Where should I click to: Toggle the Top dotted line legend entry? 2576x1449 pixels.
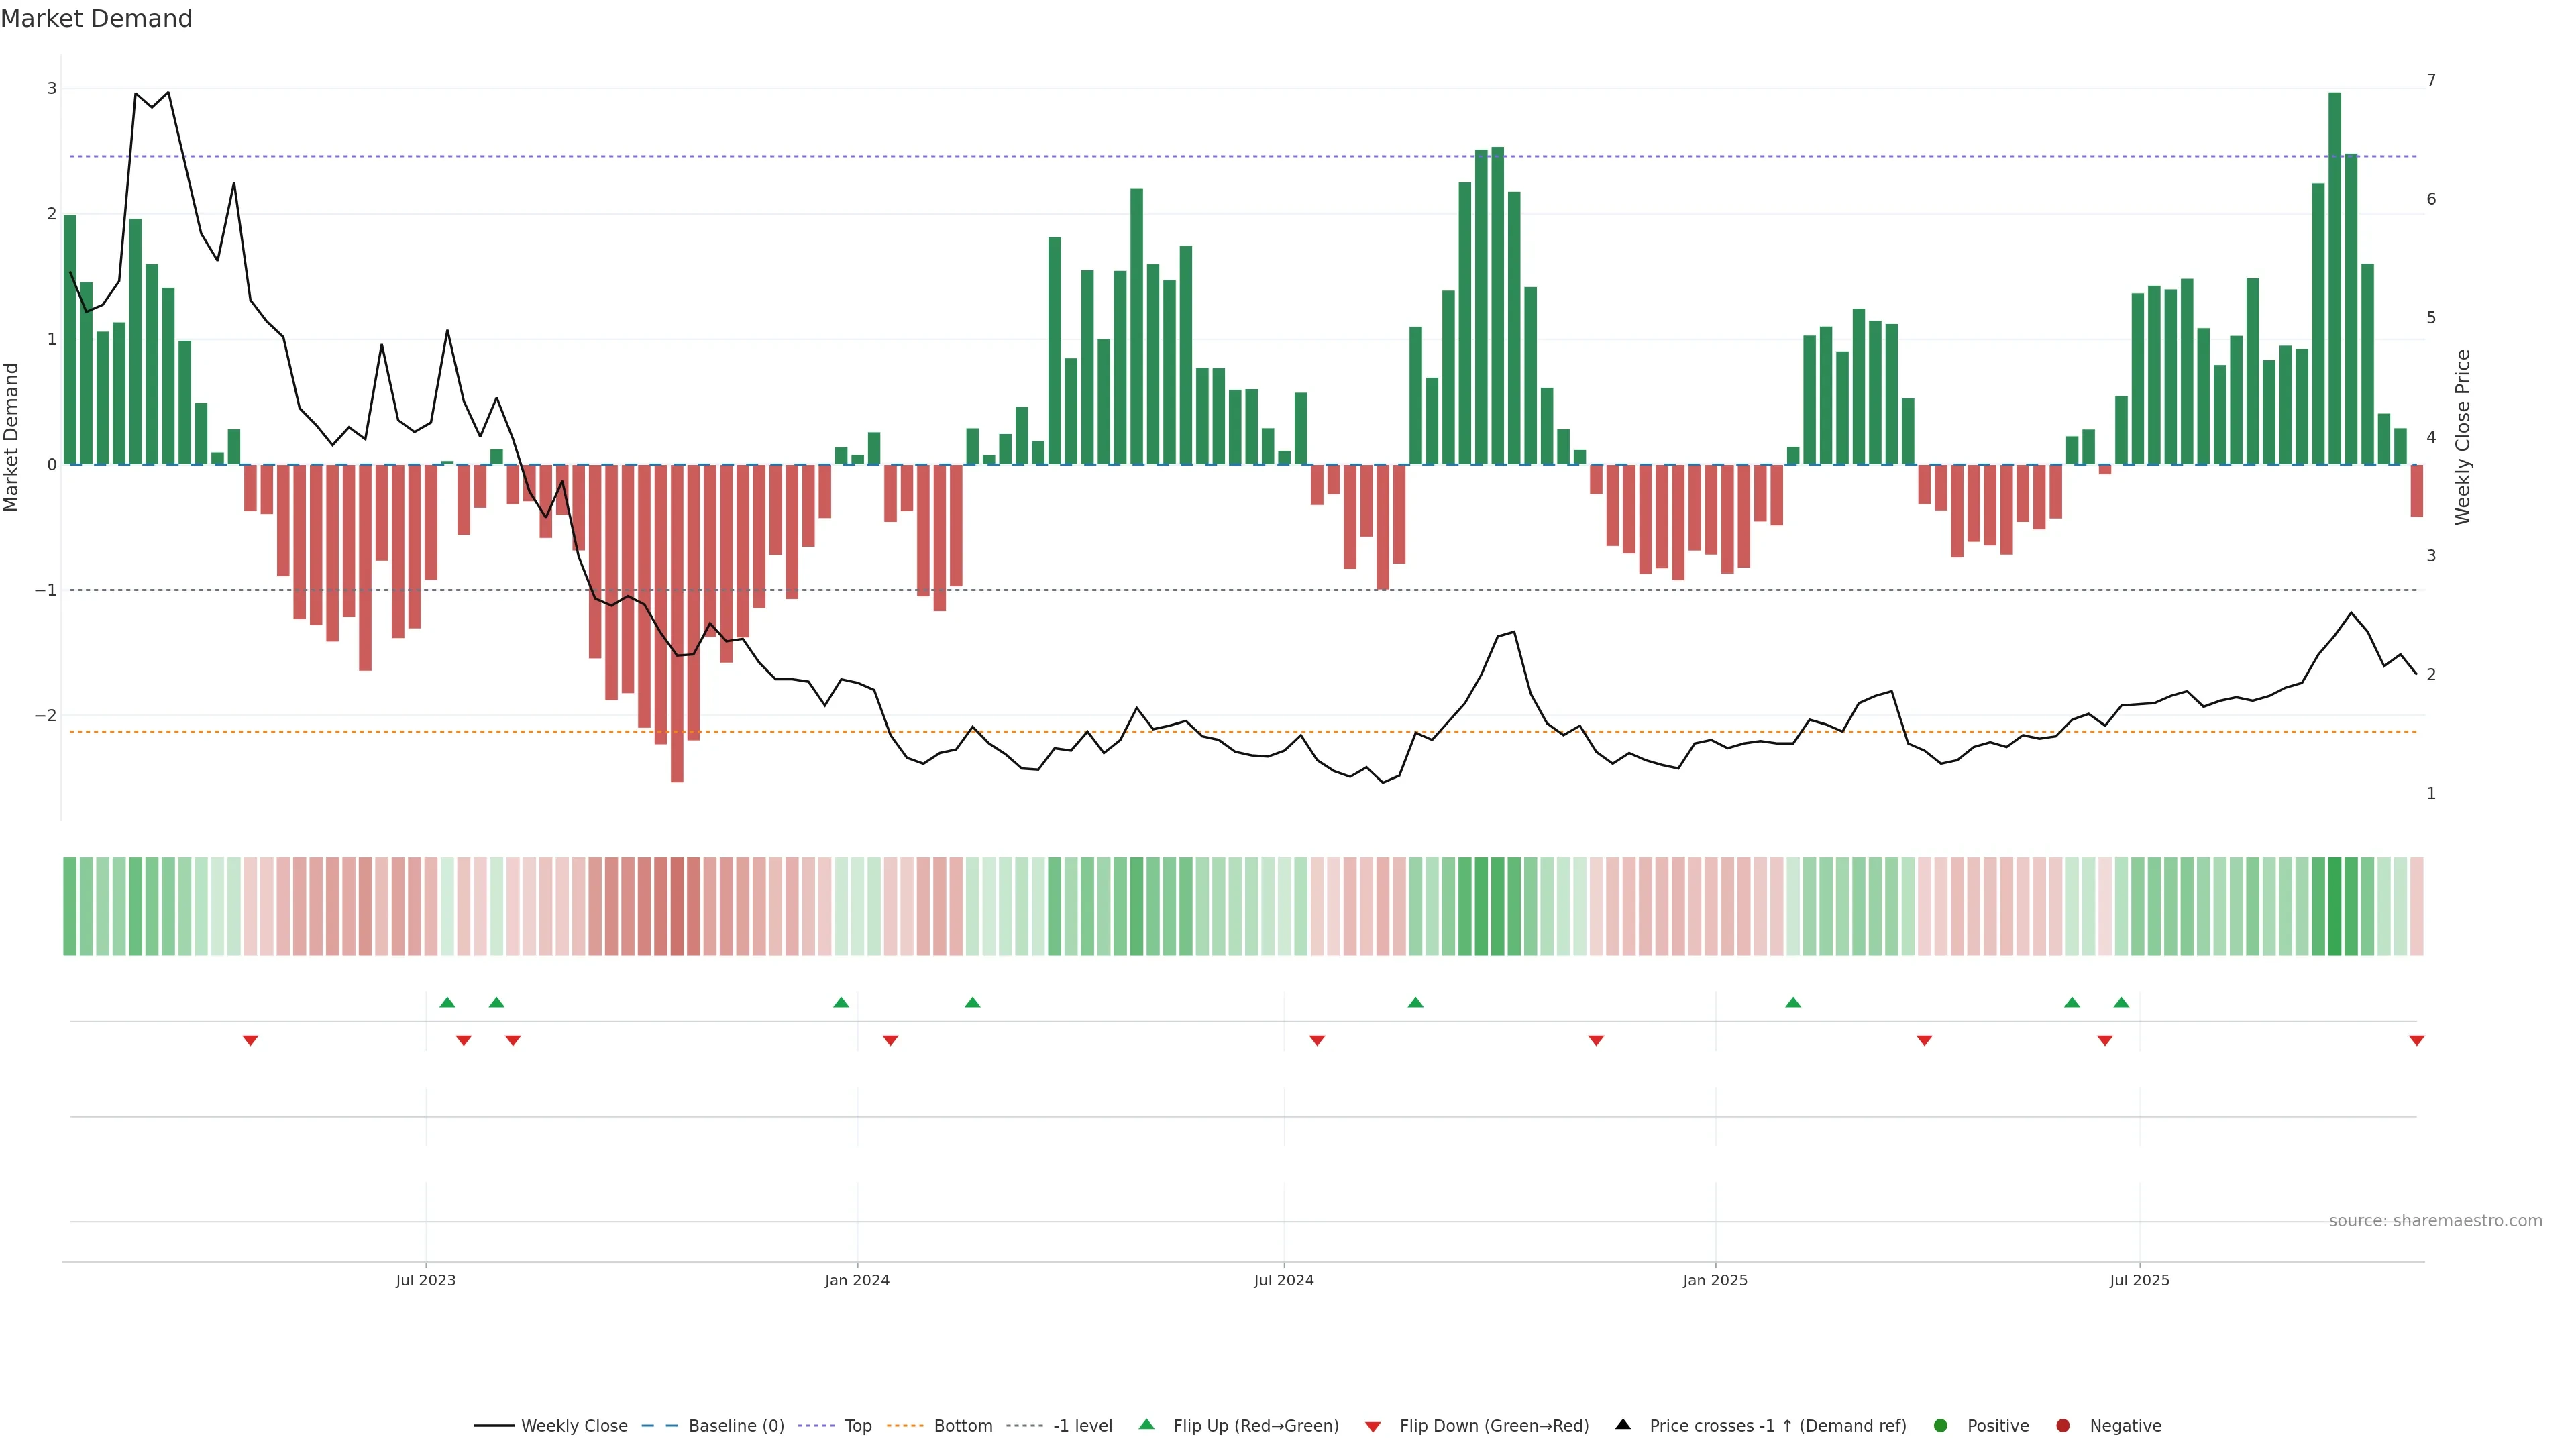(x=857, y=1425)
